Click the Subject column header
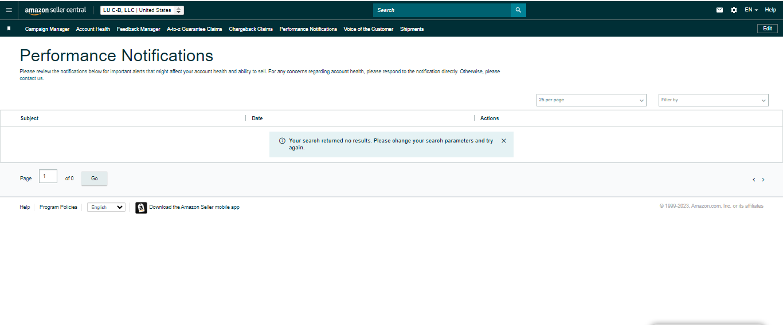 coord(29,118)
